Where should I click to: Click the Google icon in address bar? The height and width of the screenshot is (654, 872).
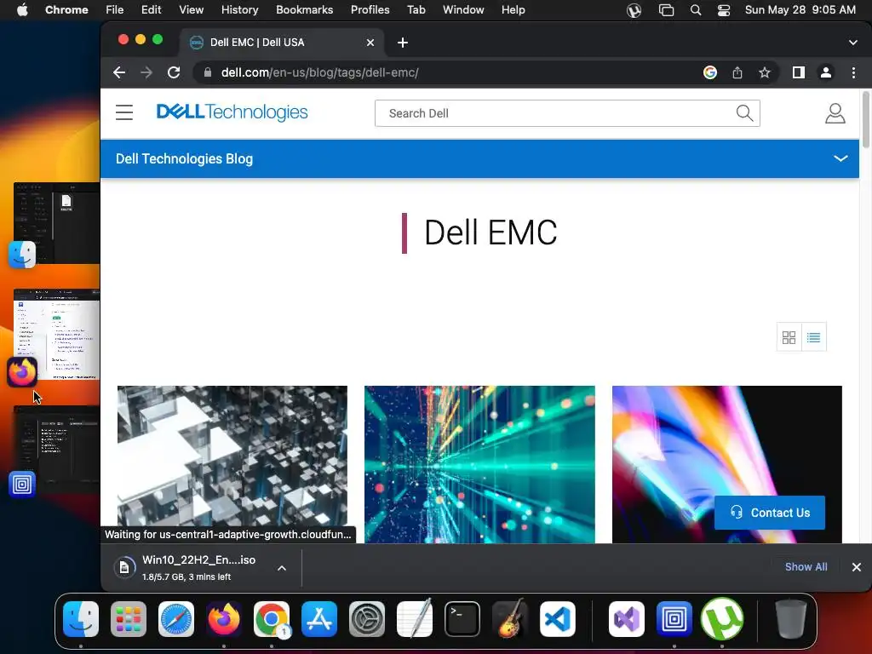click(709, 72)
